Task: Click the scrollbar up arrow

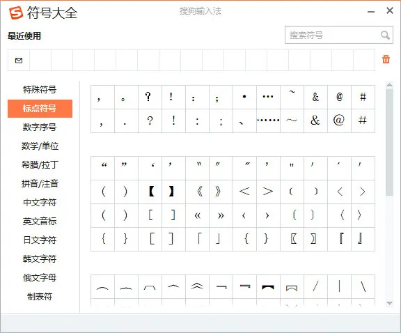Action: (x=389, y=85)
